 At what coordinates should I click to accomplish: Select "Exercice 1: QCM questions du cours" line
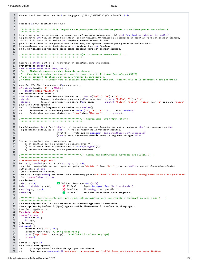(x=42, y=24)
